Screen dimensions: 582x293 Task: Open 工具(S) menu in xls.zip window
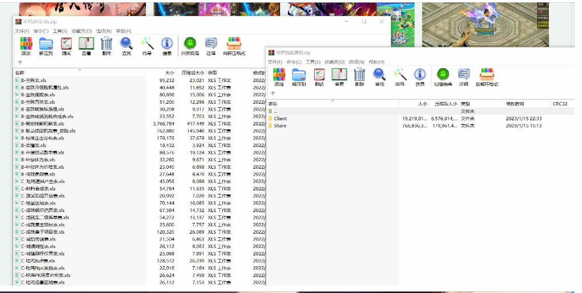pos(60,31)
